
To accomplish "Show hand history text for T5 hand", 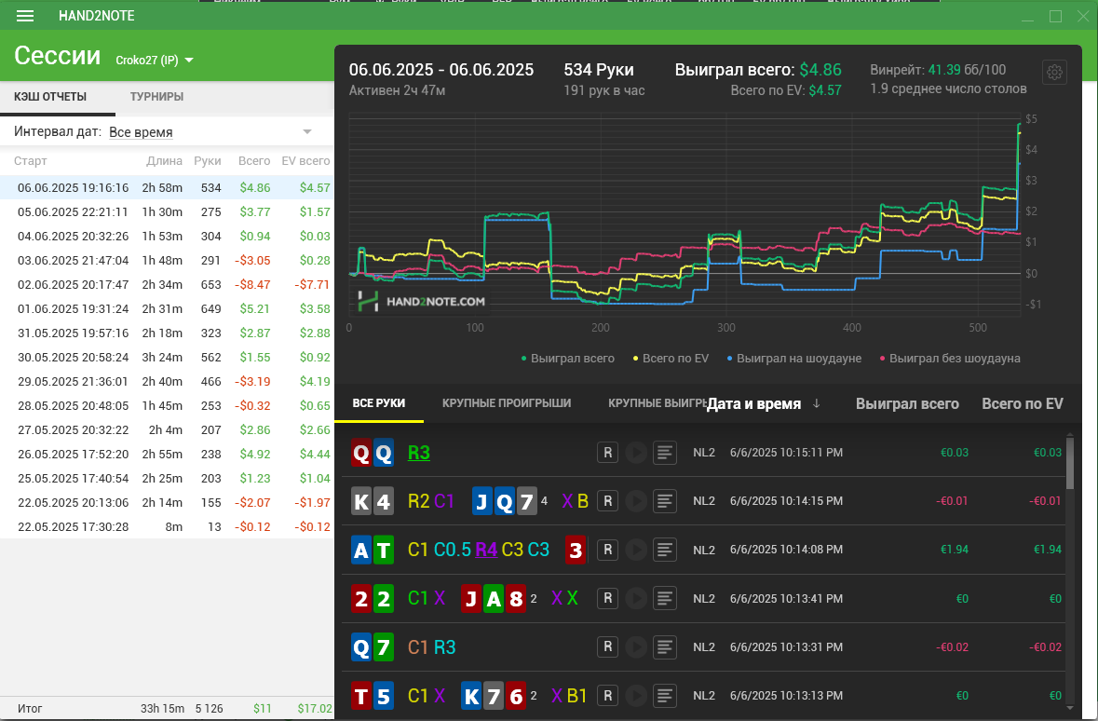I will point(665,695).
